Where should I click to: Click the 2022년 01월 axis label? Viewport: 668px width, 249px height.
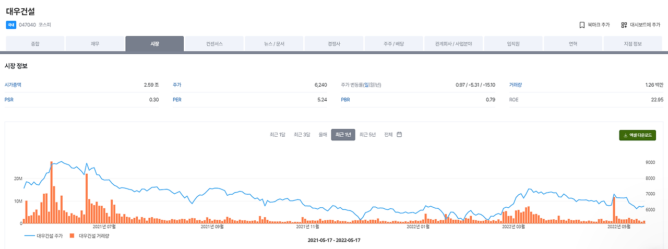(417, 227)
